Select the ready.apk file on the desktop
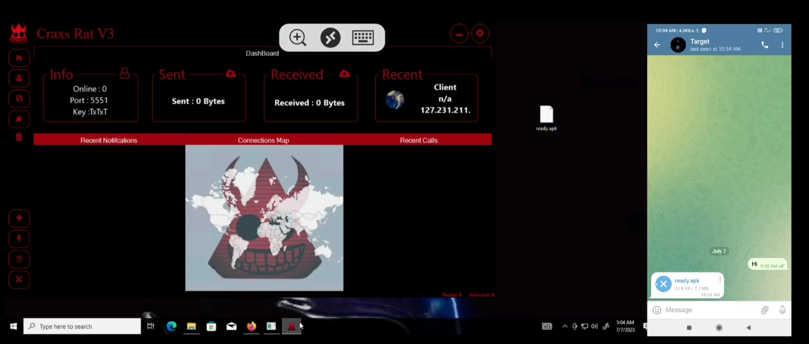809x344 pixels. coord(546,118)
